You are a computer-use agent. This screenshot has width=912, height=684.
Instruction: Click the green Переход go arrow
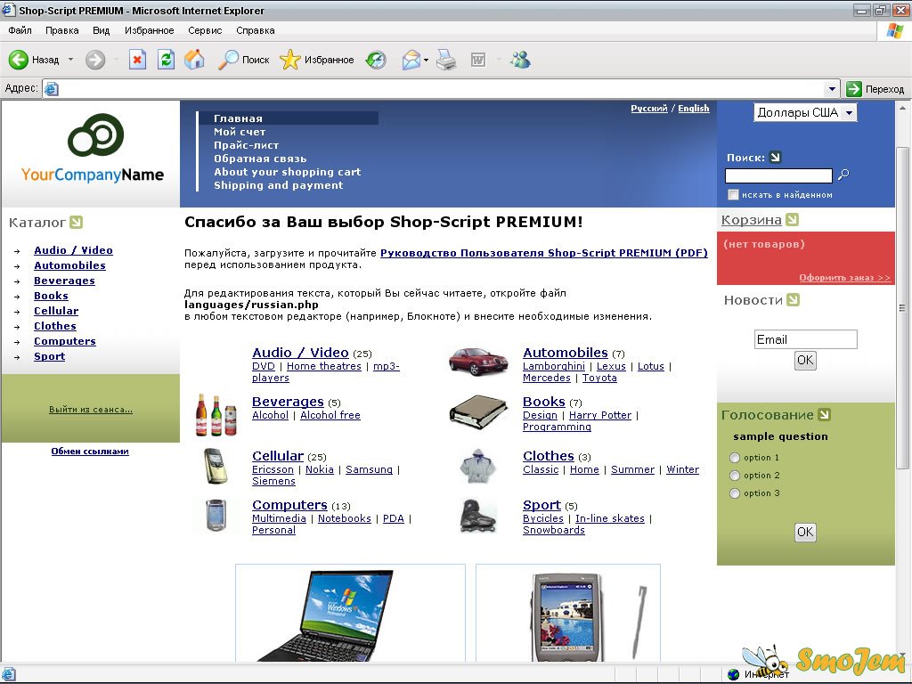coord(854,88)
